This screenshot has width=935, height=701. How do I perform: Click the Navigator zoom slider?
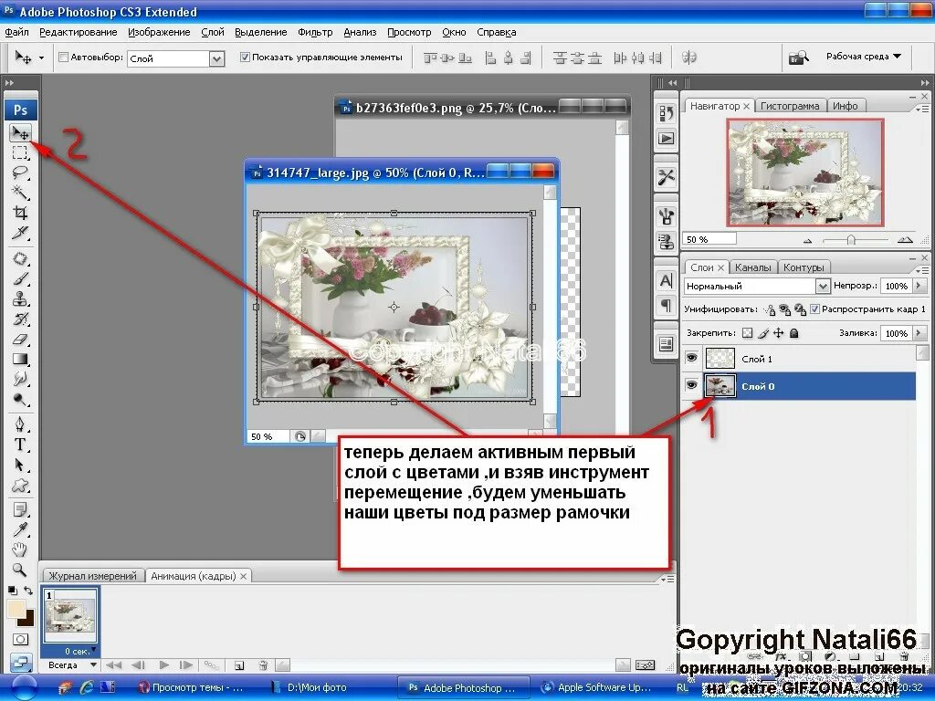coord(851,240)
